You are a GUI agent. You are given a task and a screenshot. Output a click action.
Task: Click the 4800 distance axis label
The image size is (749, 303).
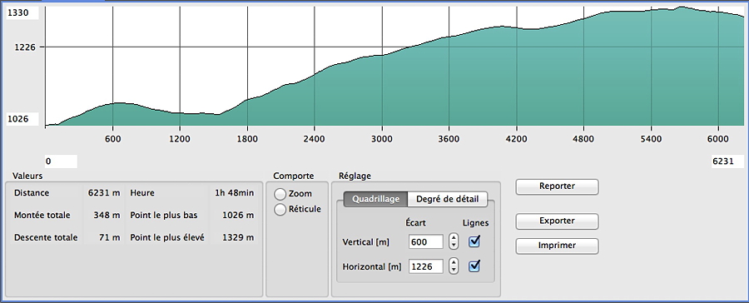coord(583,138)
